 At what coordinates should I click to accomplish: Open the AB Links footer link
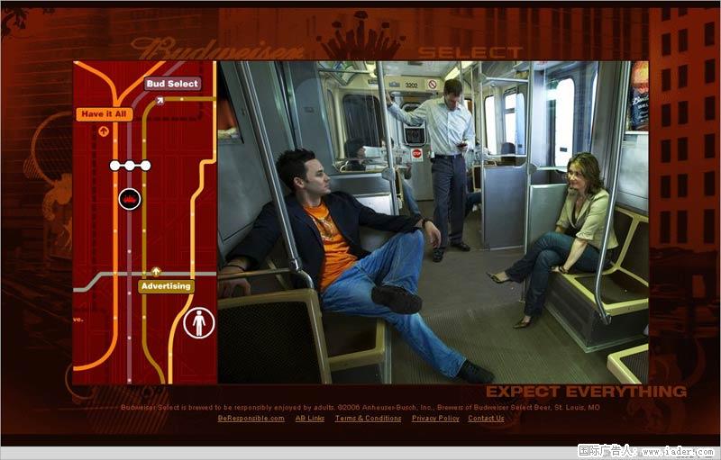(x=310, y=419)
